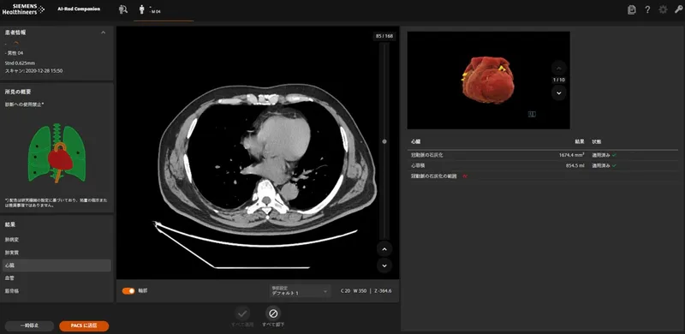The height and width of the screenshot is (334, 685).
Task: Collapse the 患者情報 panel chevron
Action: point(103,33)
